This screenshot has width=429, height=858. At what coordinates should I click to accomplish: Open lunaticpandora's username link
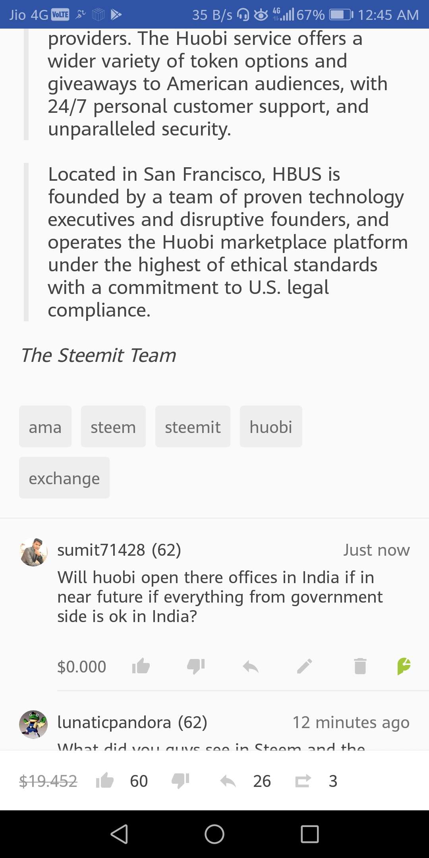(x=114, y=723)
